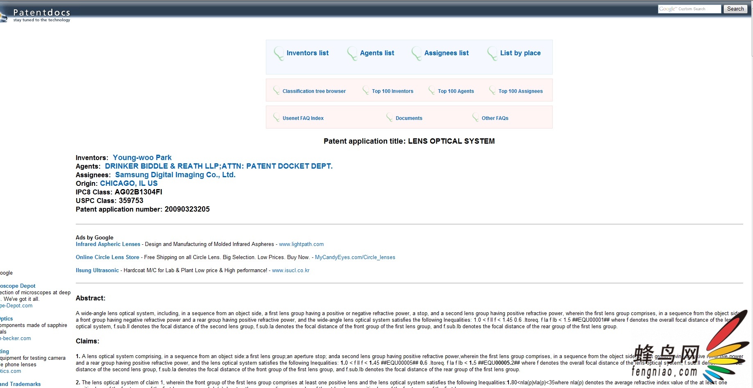753x388 pixels.
Task: Visit the 'tics.com' sidebar link
Action: pos(10,371)
